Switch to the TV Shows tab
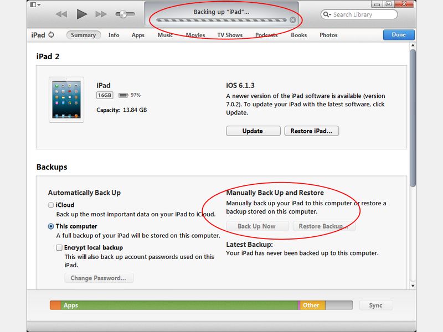 (x=230, y=35)
